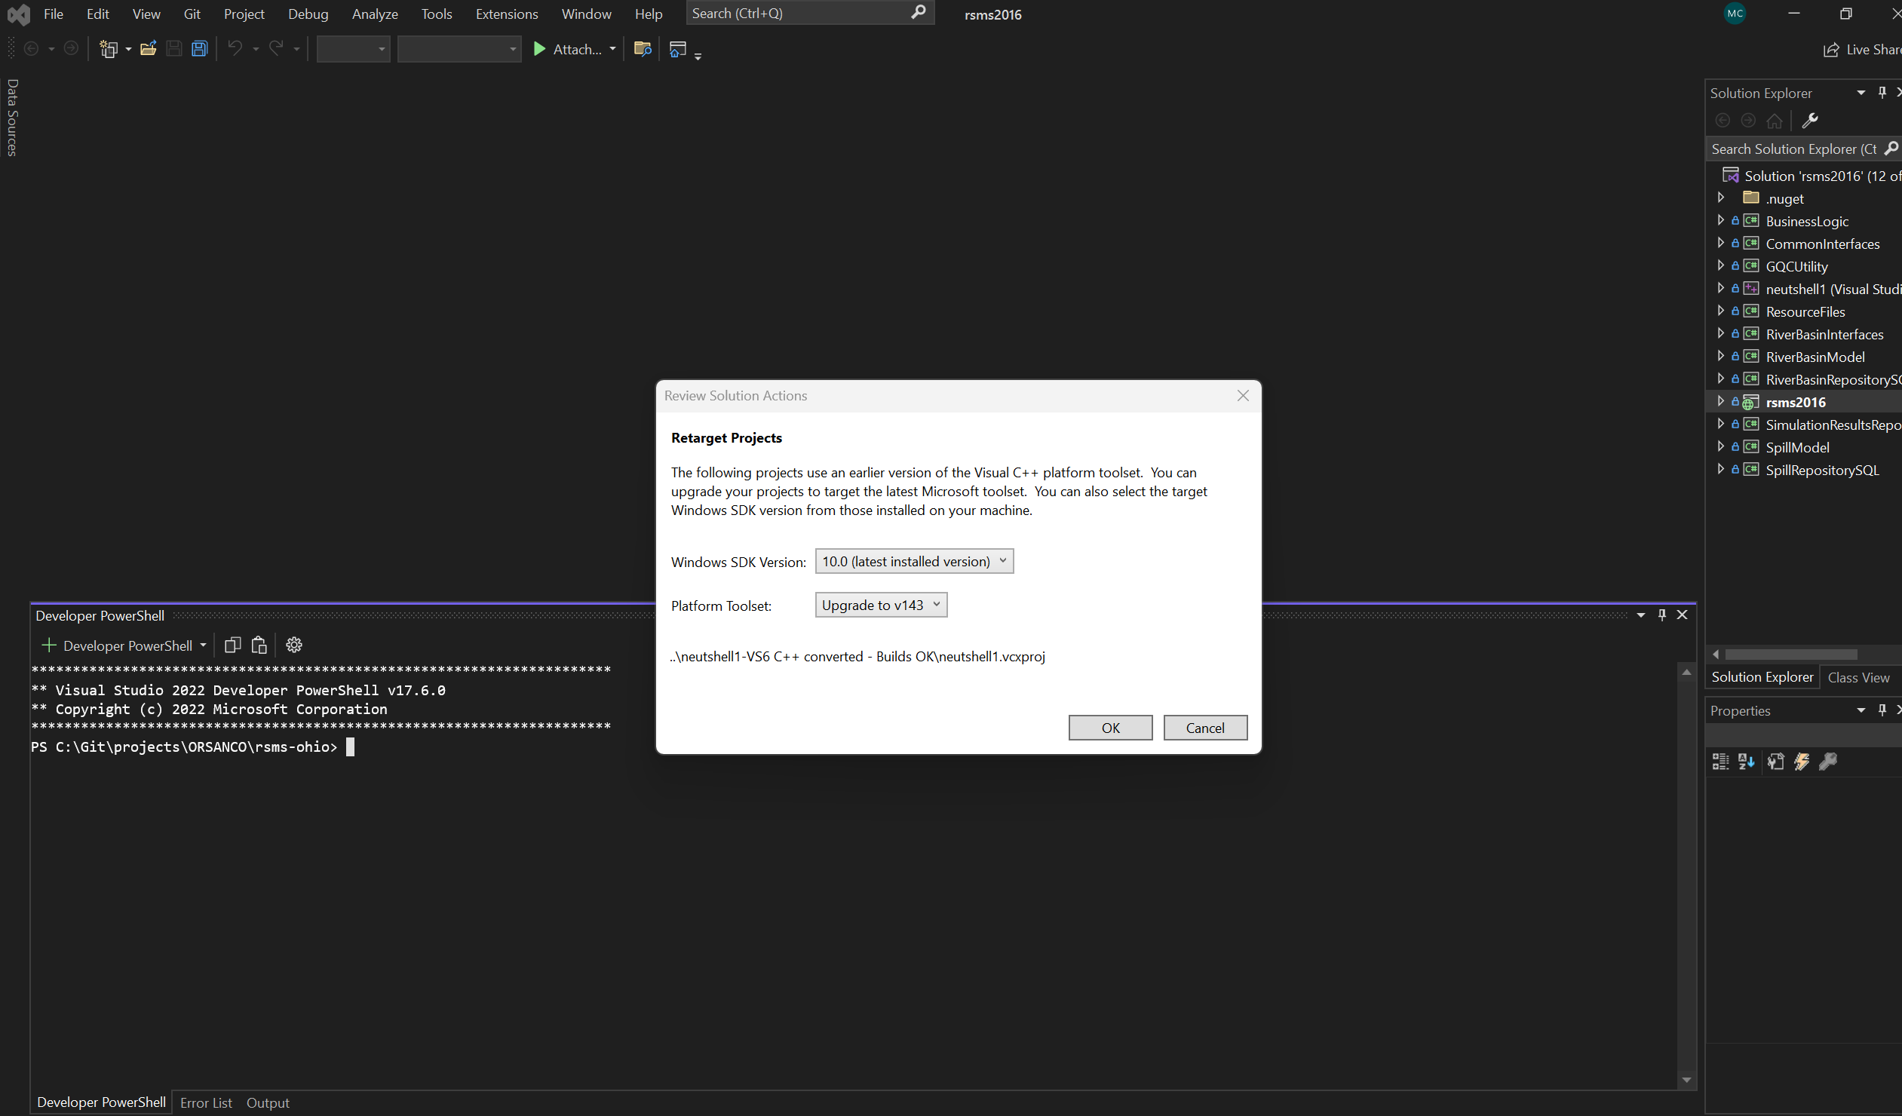Click the Live Share icon
The height and width of the screenshot is (1116, 1902).
click(1831, 50)
